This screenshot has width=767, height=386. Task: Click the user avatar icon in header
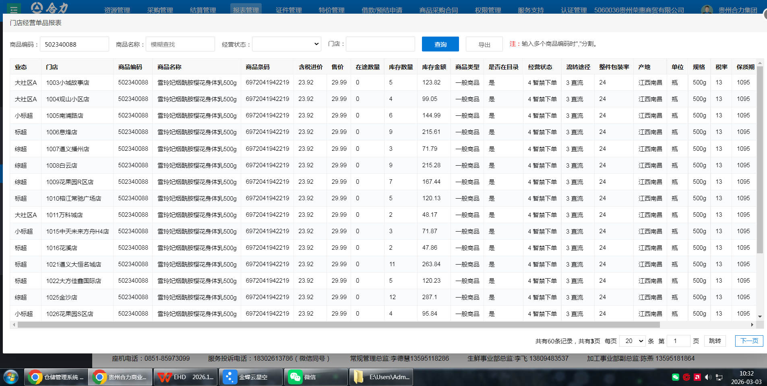[707, 10]
